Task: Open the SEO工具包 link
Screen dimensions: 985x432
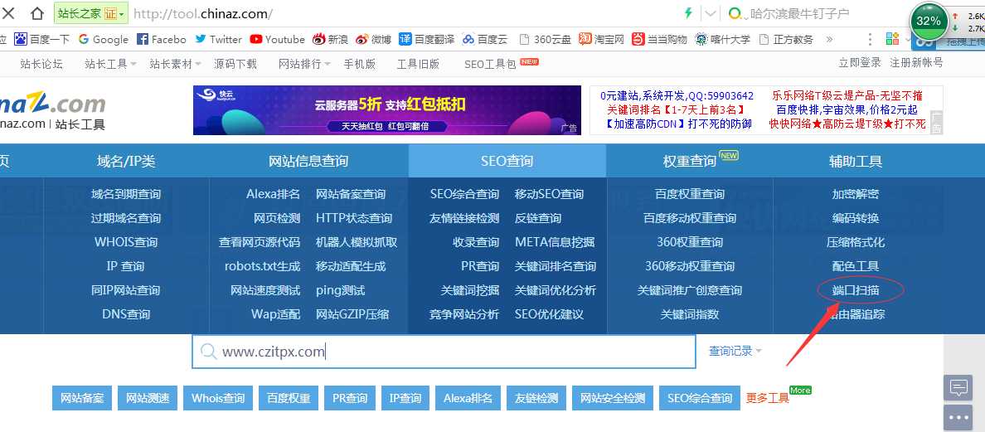Action: click(x=490, y=63)
